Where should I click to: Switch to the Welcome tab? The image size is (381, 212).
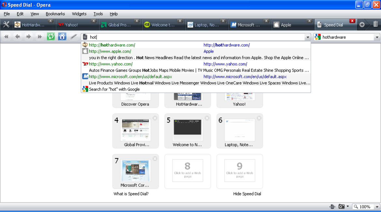tap(163, 25)
